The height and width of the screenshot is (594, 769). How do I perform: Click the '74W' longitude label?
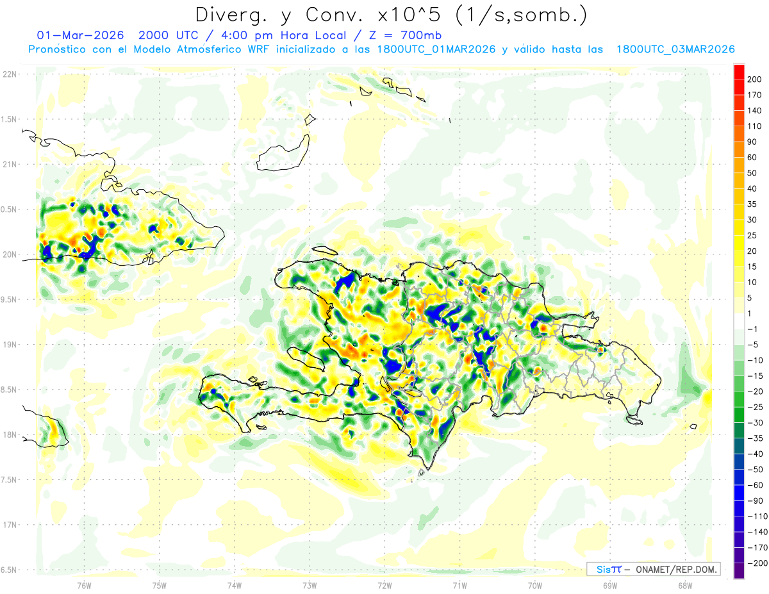click(x=235, y=585)
